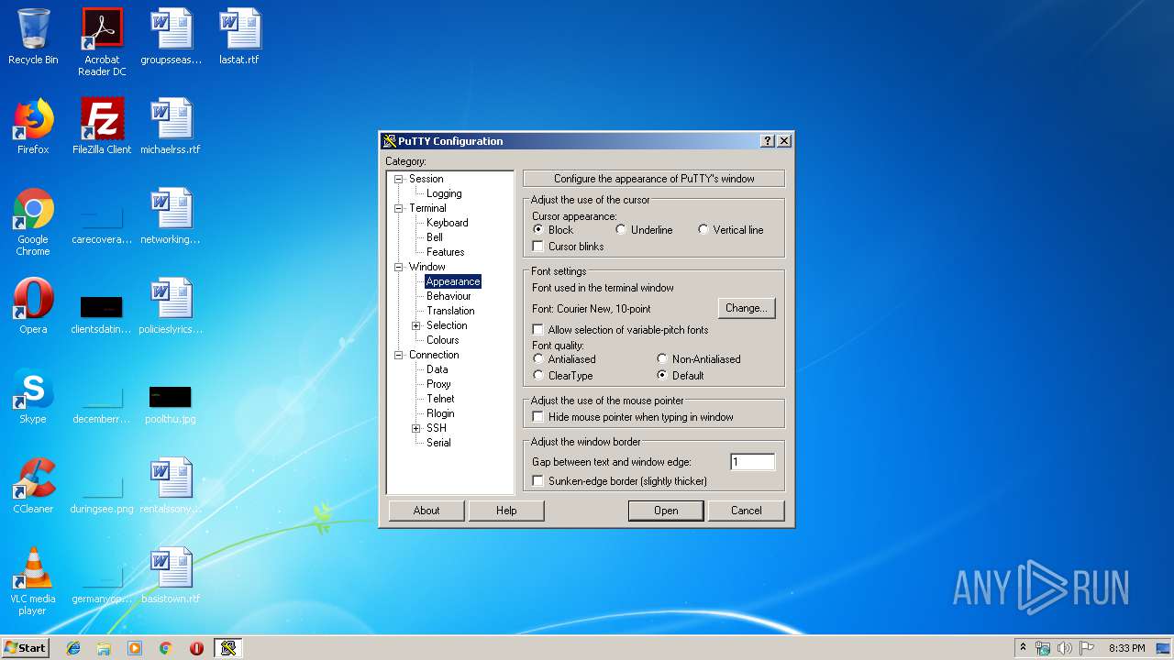Screen dimensions: 1174x660
Task: Select Behaviour in the category tree
Action: click(449, 296)
